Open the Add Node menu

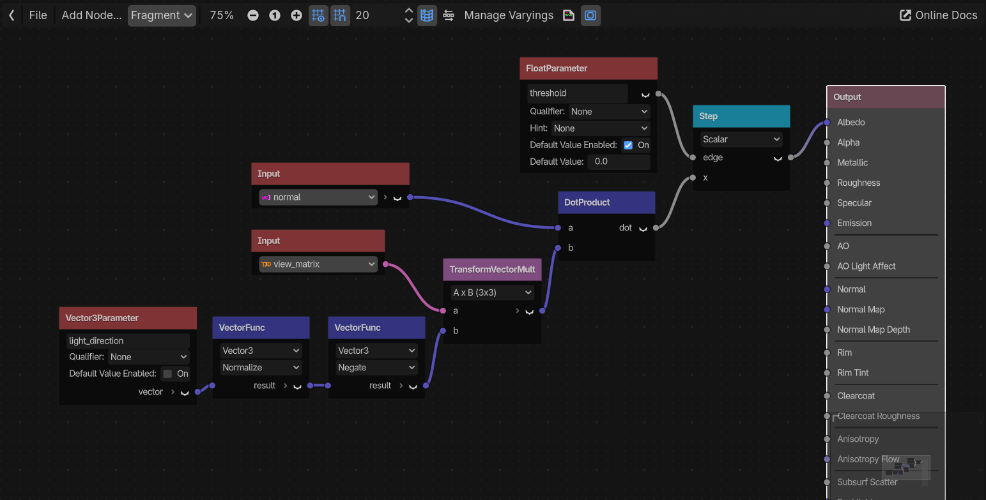pos(91,15)
